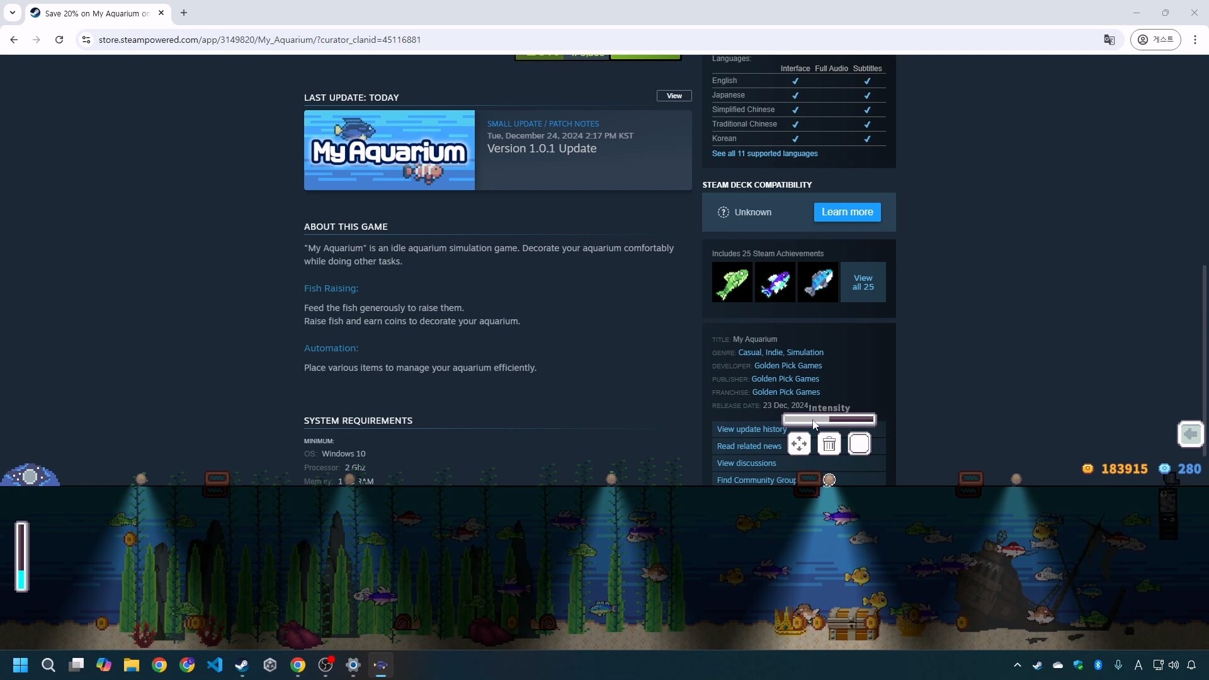Image resolution: width=1209 pixels, height=680 pixels.
Task: Launch Visual Studio Code from the taskbar
Action: 215,665
